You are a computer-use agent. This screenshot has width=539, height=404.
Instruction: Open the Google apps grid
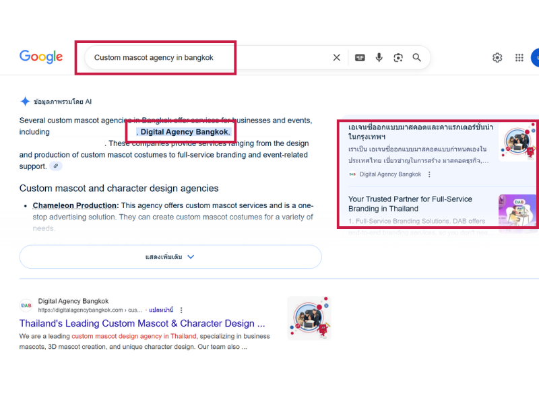tap(519, 58)
